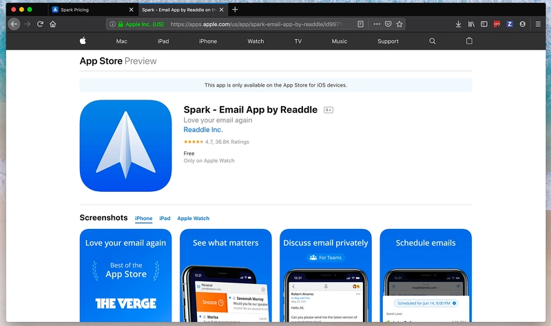Show iPad screenshots tab
The image size is (551, 326).
point(165,218)
